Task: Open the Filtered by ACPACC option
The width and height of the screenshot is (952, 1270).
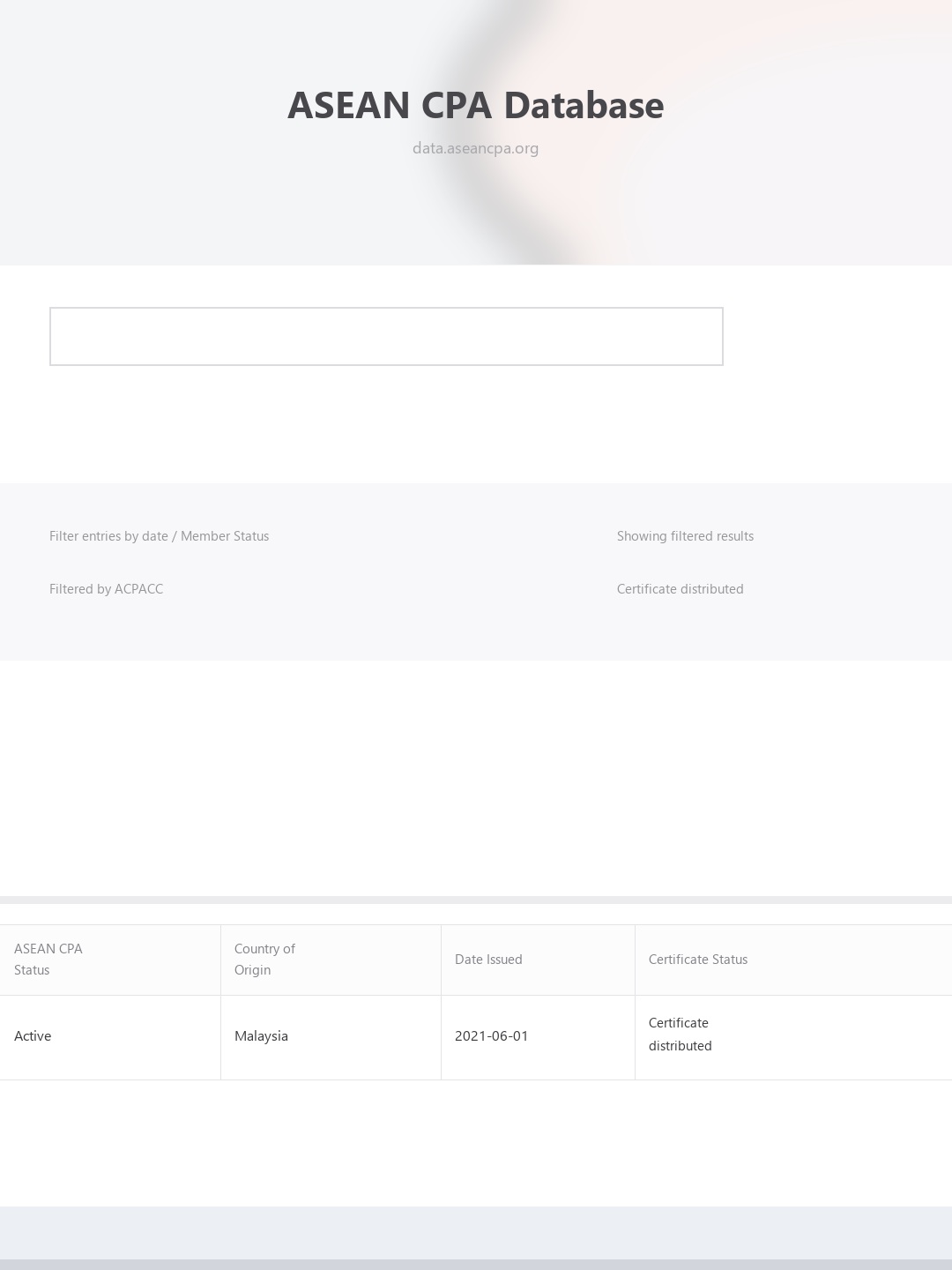Action: coord(107,589)
